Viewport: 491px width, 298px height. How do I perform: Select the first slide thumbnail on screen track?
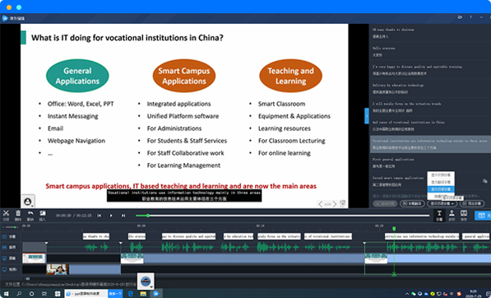coord(34,258)
